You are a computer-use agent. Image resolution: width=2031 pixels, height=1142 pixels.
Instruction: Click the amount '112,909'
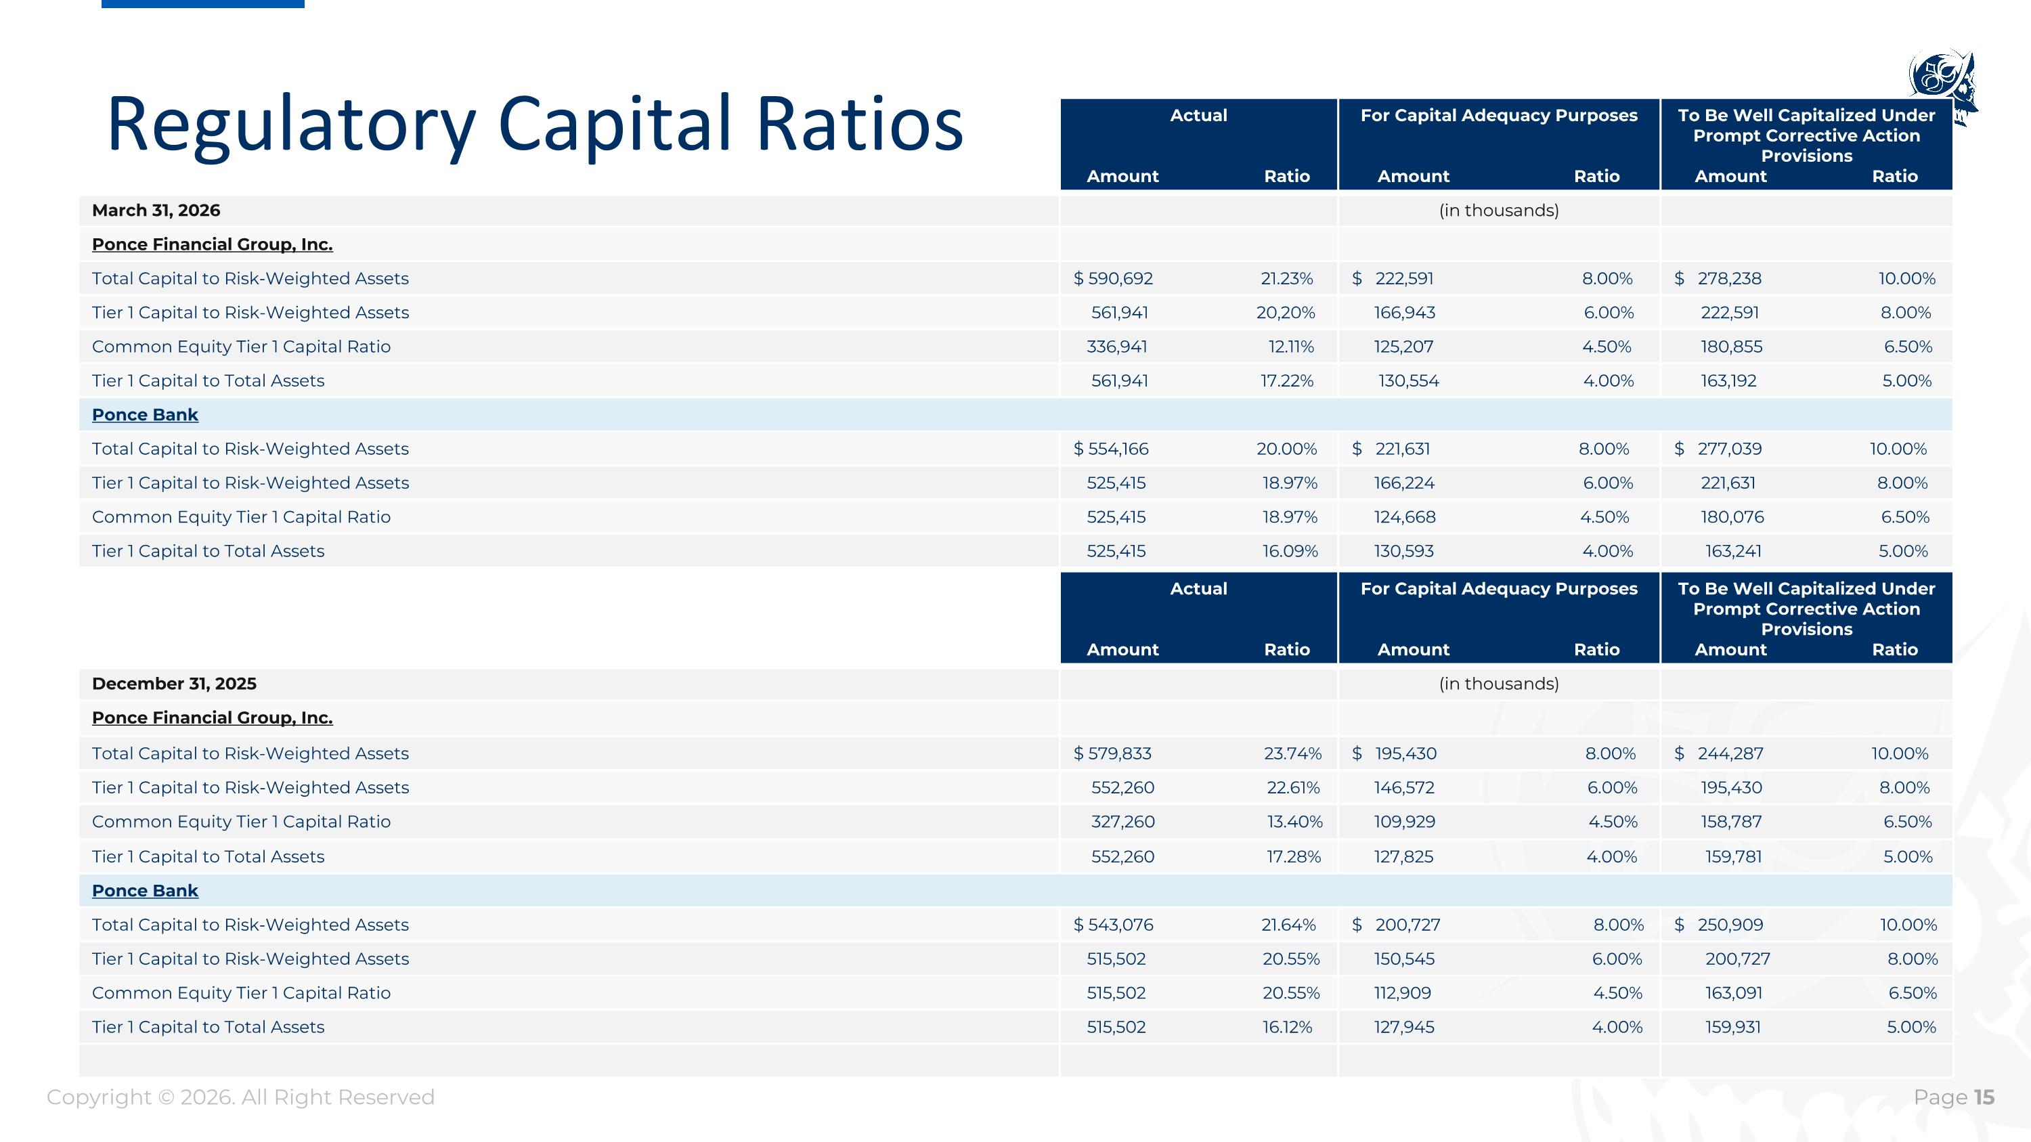click(1402, 993)
